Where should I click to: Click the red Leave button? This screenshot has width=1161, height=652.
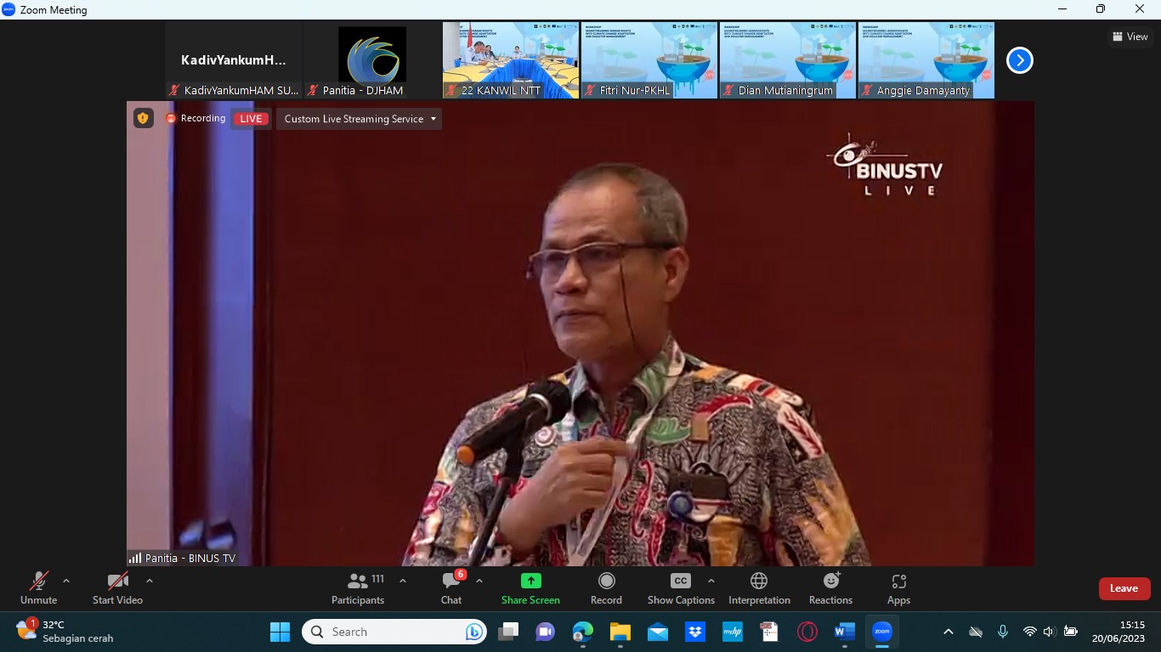[1124, 588]
